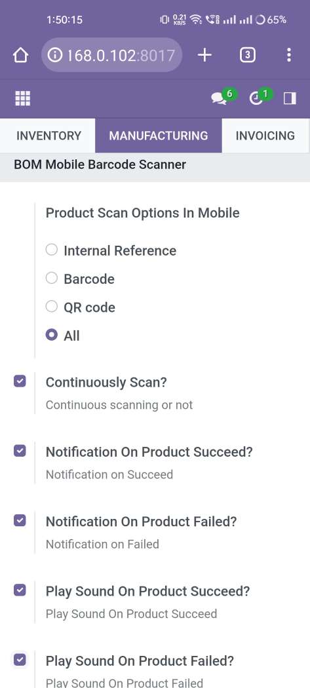Viewport: 310px width, 688px height.
Task: Select the Barcode radio option
Action: coord(52,278)
